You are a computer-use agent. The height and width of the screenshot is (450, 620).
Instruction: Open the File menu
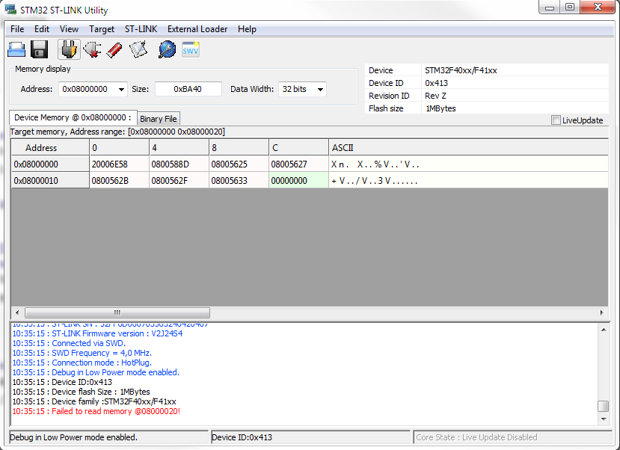[17, 29]
